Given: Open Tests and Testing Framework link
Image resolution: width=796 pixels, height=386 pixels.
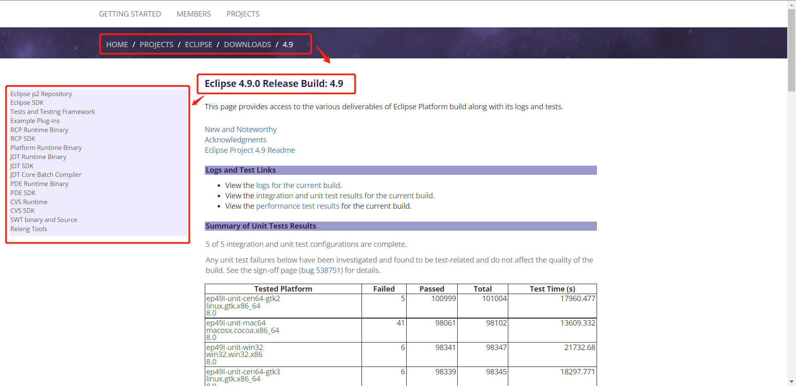Looking at the screenshot, I should pos(53,112).
